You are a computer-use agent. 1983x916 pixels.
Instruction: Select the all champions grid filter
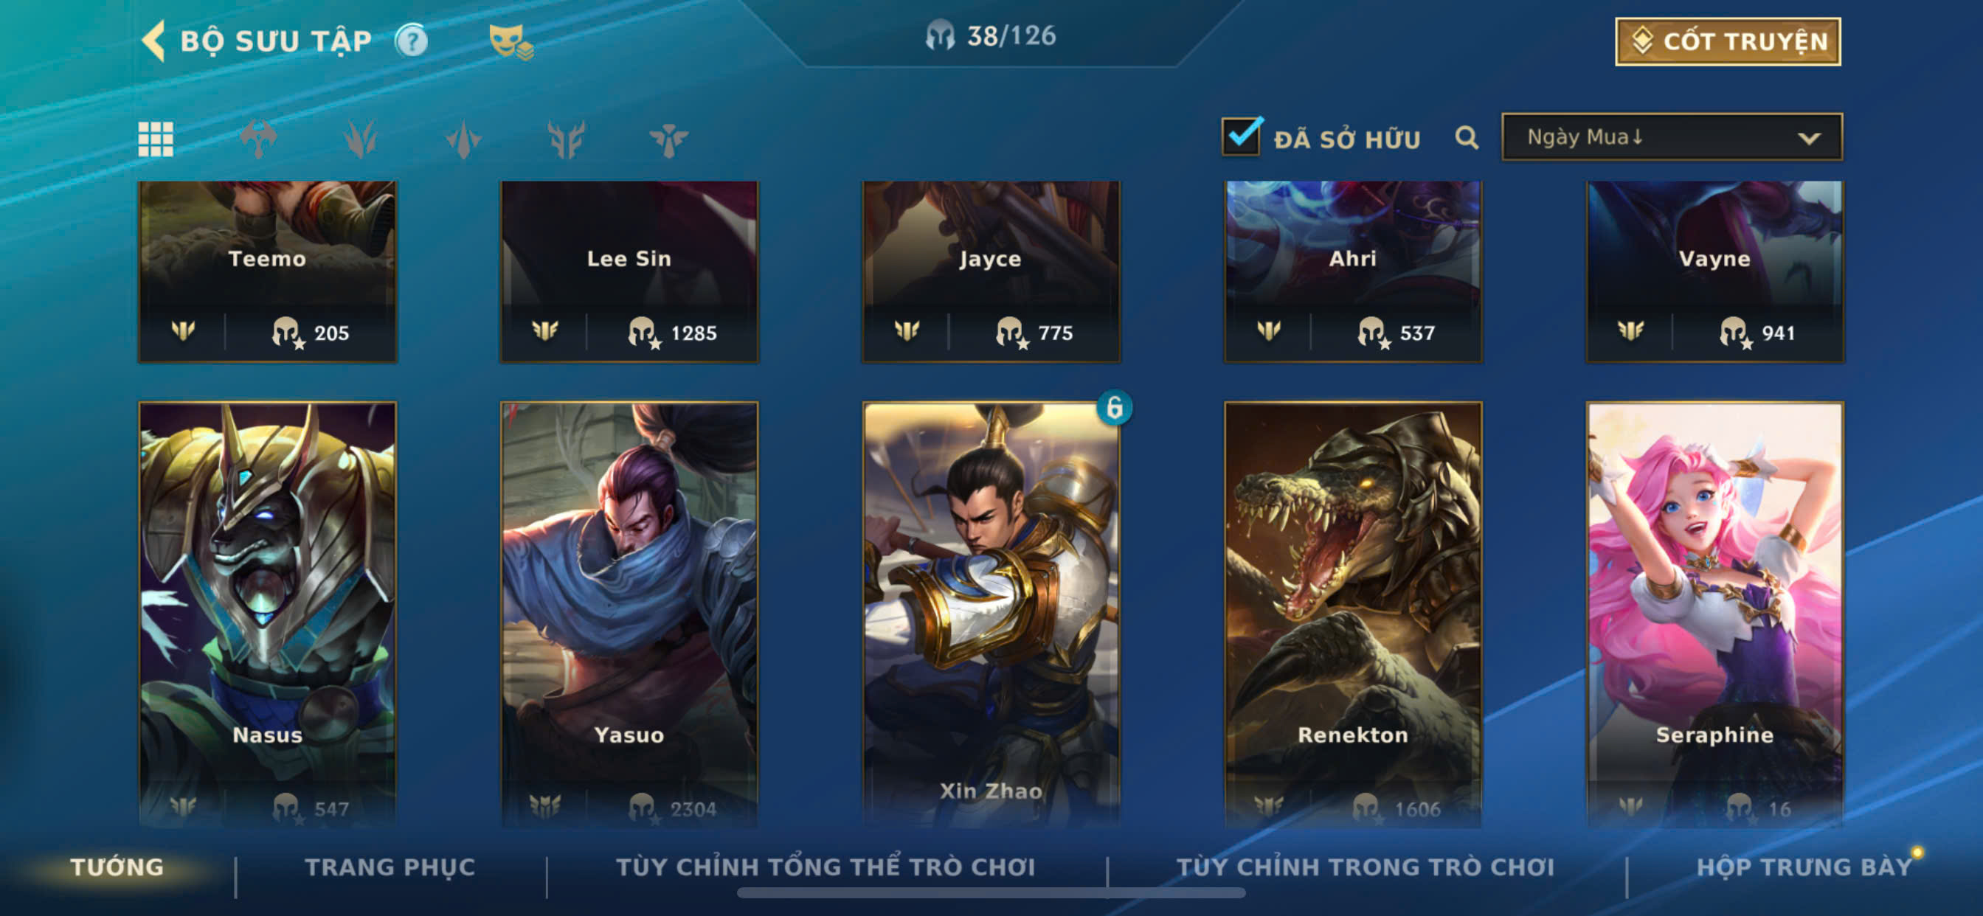[156, 139]
